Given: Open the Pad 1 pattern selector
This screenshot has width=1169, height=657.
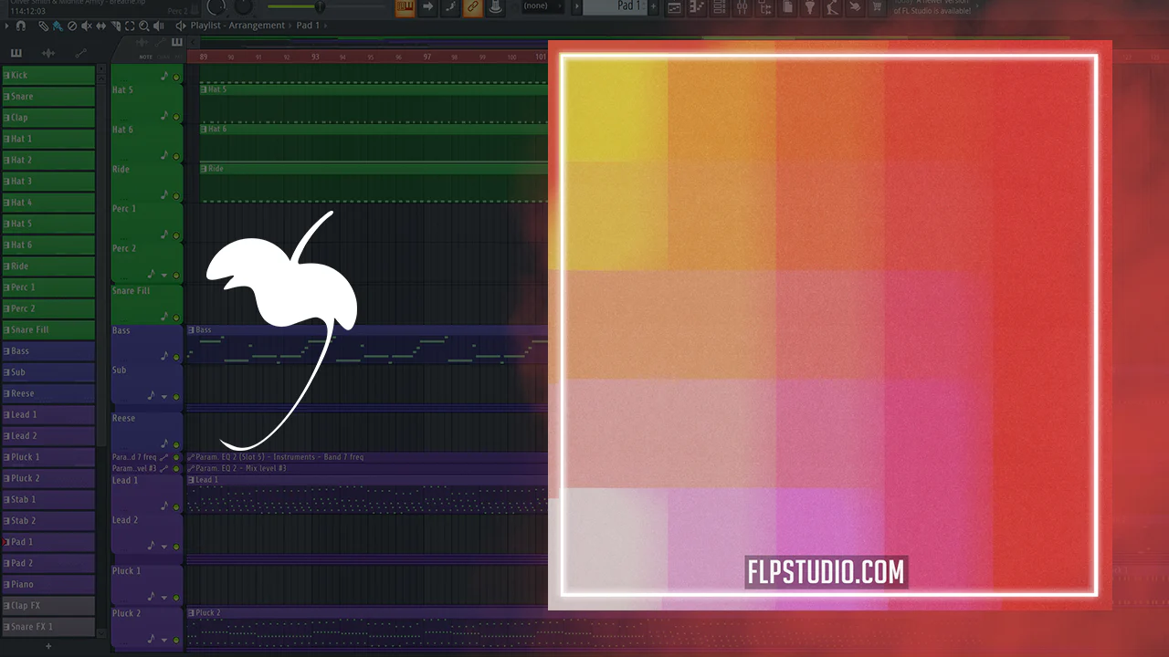Looking at the screenshot, I should [614, 6].
